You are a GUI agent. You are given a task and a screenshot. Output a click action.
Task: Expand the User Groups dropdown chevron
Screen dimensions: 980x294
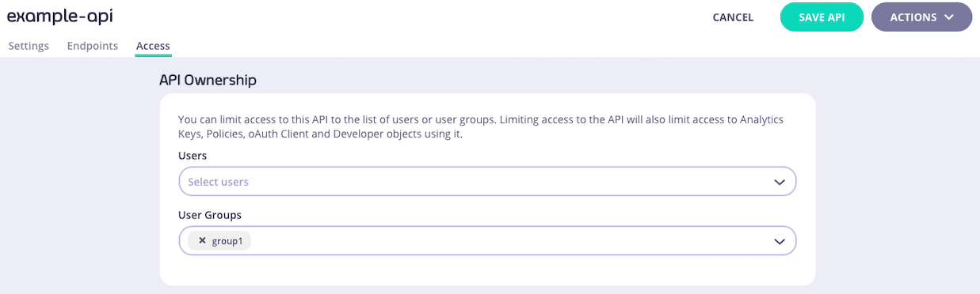[779, 241]
